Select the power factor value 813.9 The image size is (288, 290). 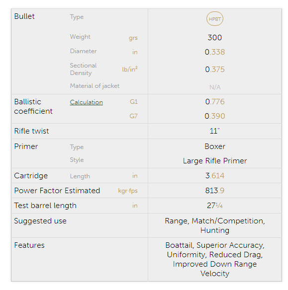[x=215, y=191]
